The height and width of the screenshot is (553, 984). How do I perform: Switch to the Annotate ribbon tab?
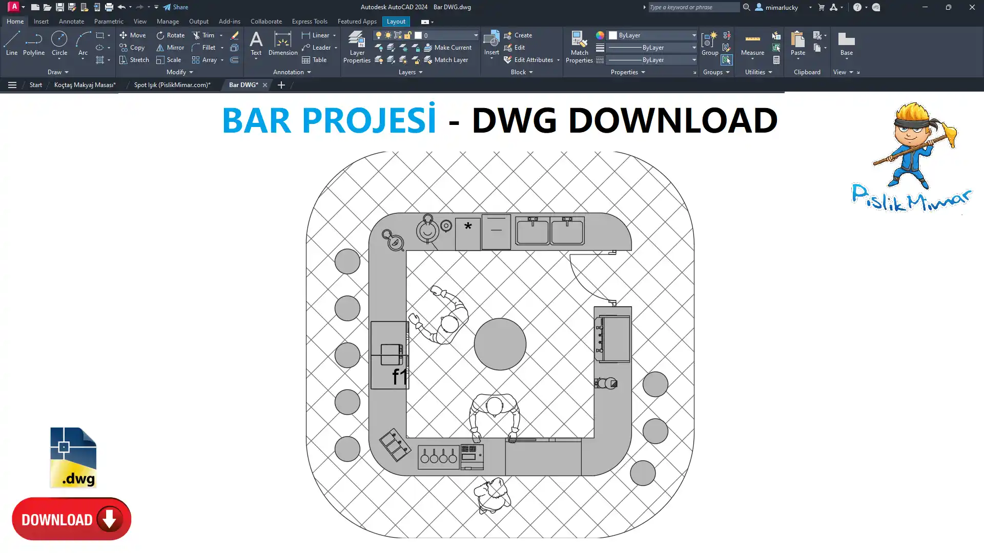click(x=71, y=22)
